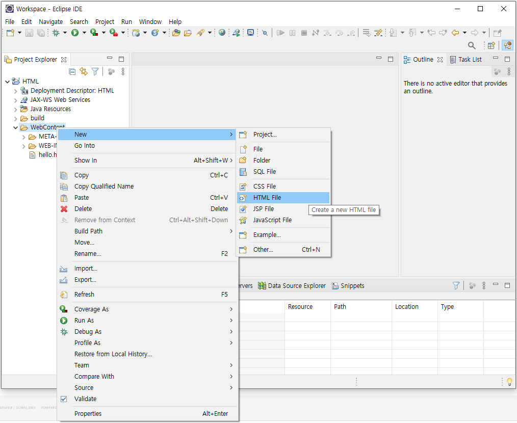Click the green Run toolbar button
The width and height of the screenshot is (517, 423).
click(x=75, y=33)
